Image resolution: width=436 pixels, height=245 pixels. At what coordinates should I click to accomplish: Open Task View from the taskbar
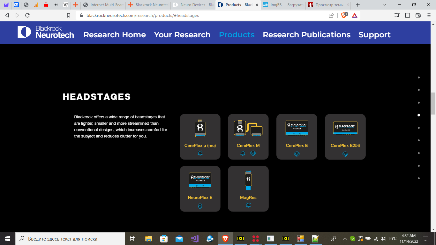133,239
